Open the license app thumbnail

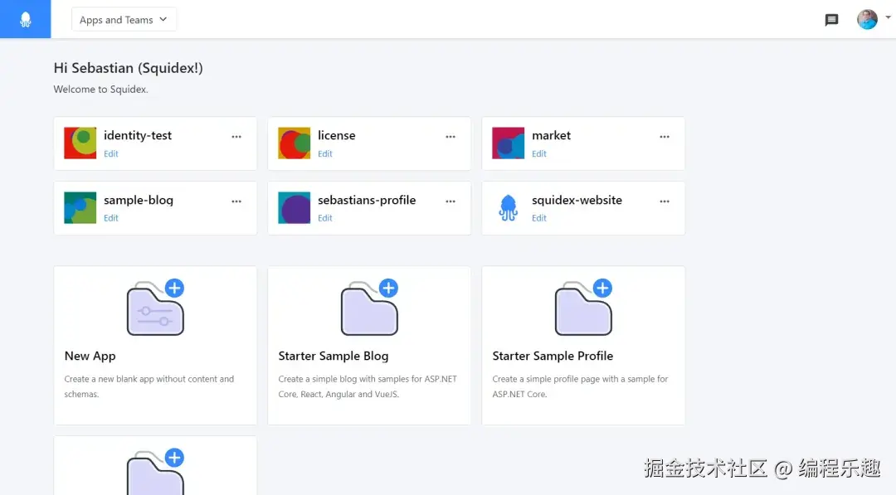(295, 143)
